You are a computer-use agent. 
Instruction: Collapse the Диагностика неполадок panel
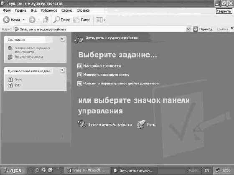62,70
